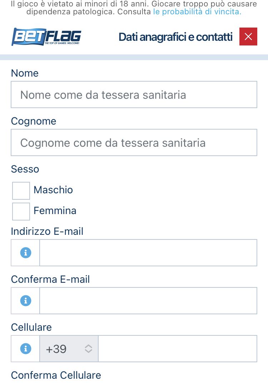Show info for Conferma E-mail field
The height and width of the screenshot is (383, 268).
[x=26, y=300]
